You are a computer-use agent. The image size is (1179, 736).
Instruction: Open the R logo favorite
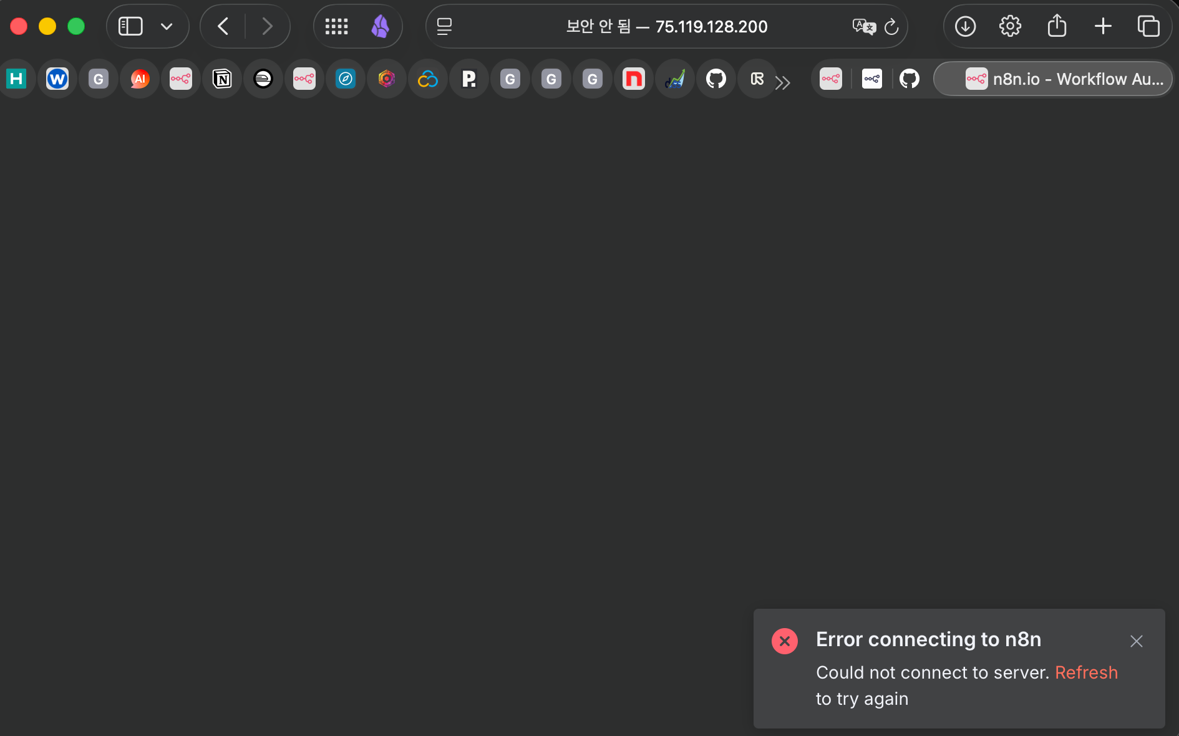coord(757,79)
